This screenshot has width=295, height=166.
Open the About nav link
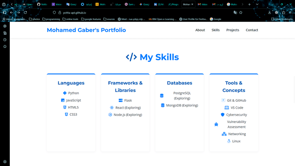(x=200, y=30)
